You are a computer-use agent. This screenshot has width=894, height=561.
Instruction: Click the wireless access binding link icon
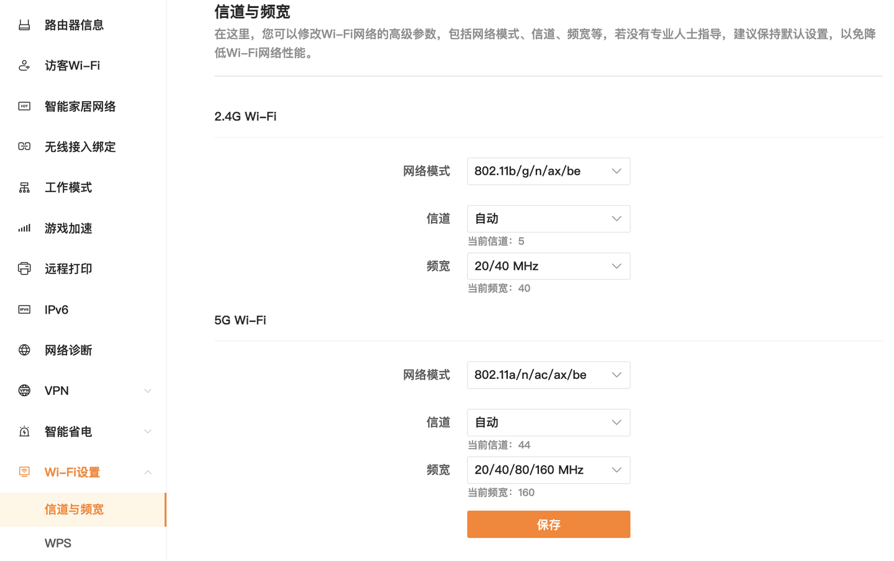point(24,146)
